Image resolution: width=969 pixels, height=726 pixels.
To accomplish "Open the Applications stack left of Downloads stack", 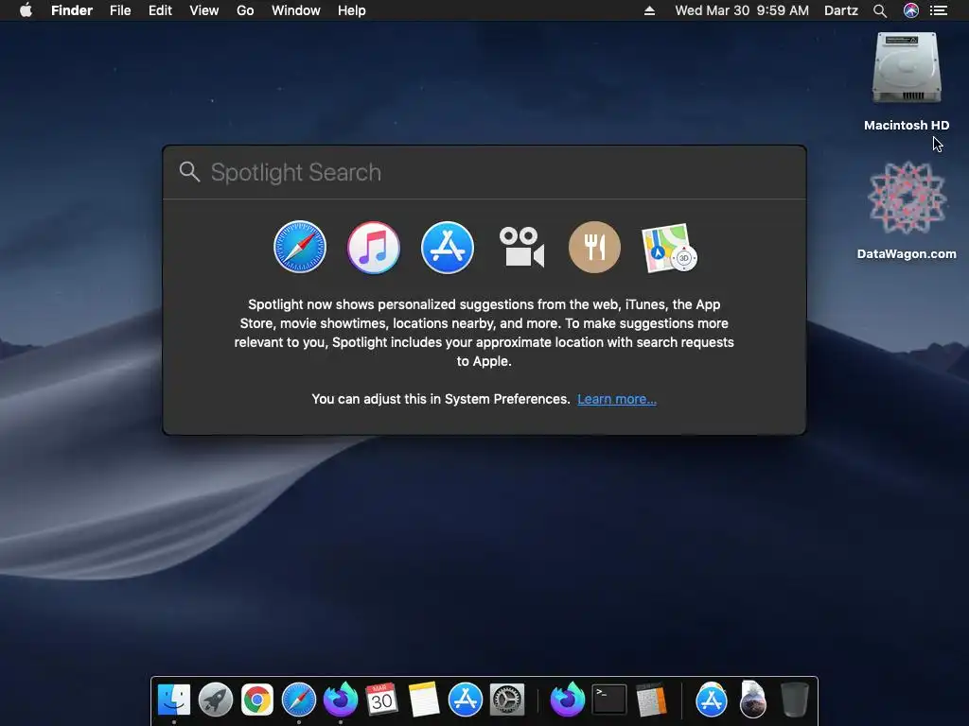I will click(712, 700).
